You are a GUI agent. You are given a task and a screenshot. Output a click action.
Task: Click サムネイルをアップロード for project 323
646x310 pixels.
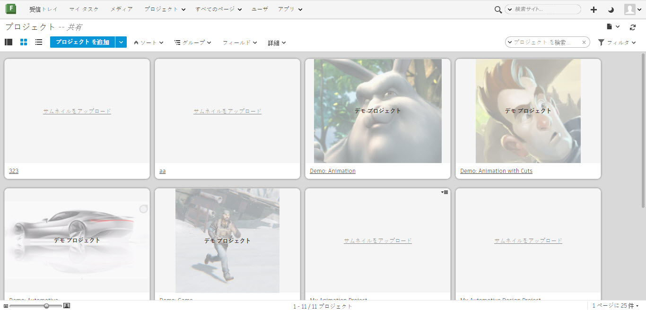pos(77,111)
